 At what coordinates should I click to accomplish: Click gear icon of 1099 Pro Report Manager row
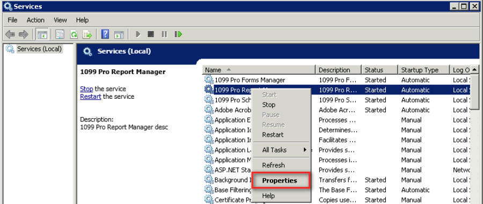[x=209, y=90]
